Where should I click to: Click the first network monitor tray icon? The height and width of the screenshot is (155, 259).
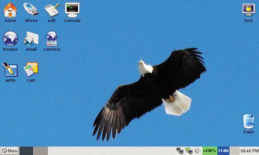coord(180,151)
